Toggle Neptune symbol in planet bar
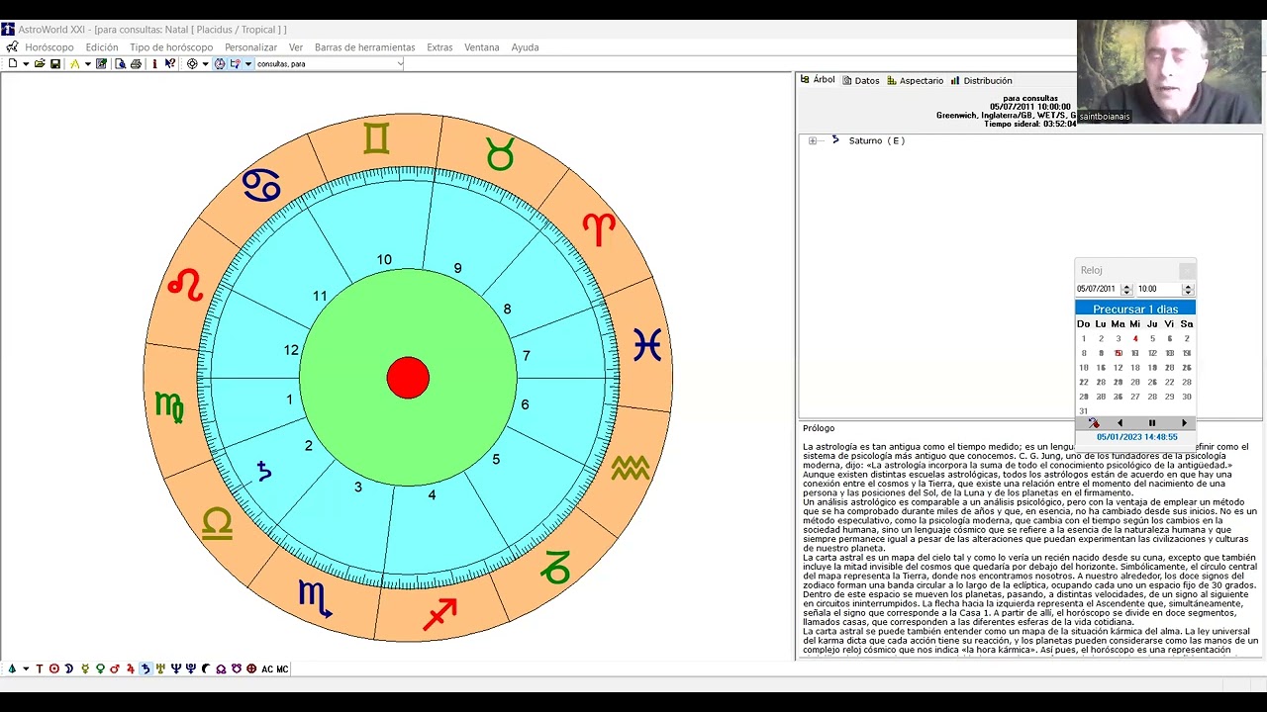The height and width of the screenshot is (712, 1267). point(175,668)
